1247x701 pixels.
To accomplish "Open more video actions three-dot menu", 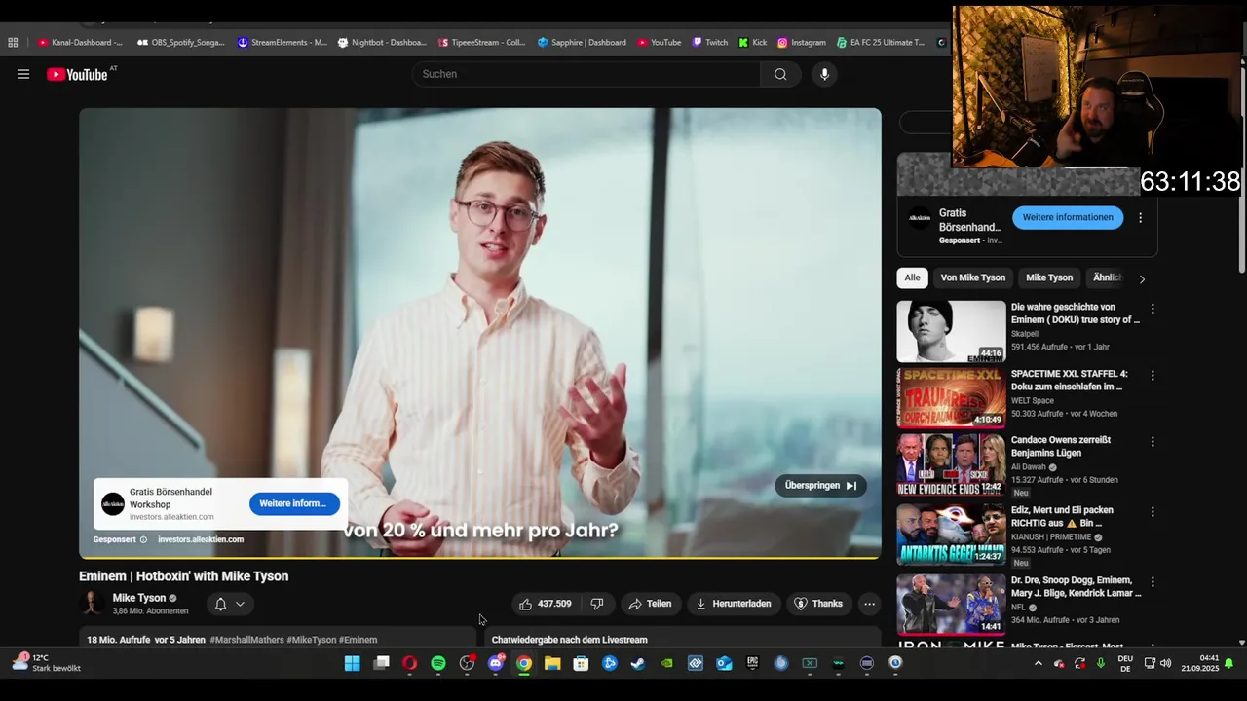I will (869, 604).
